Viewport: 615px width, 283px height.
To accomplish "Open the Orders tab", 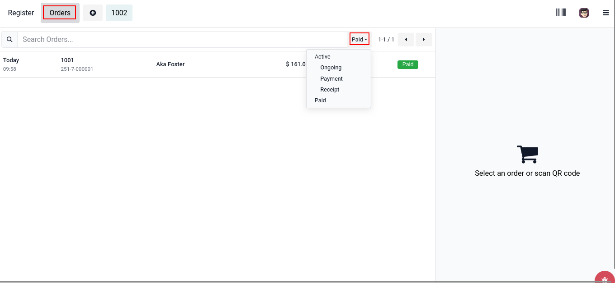I will (60, 13).
